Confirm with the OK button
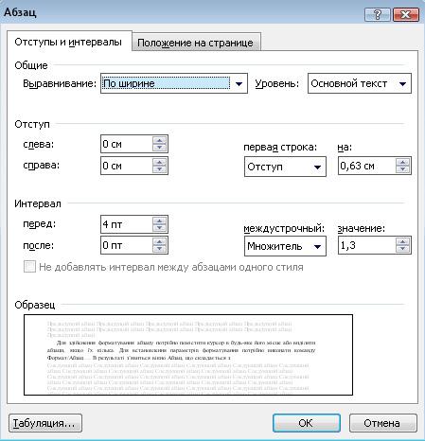The image size is (425, 441). click(307, 423)
